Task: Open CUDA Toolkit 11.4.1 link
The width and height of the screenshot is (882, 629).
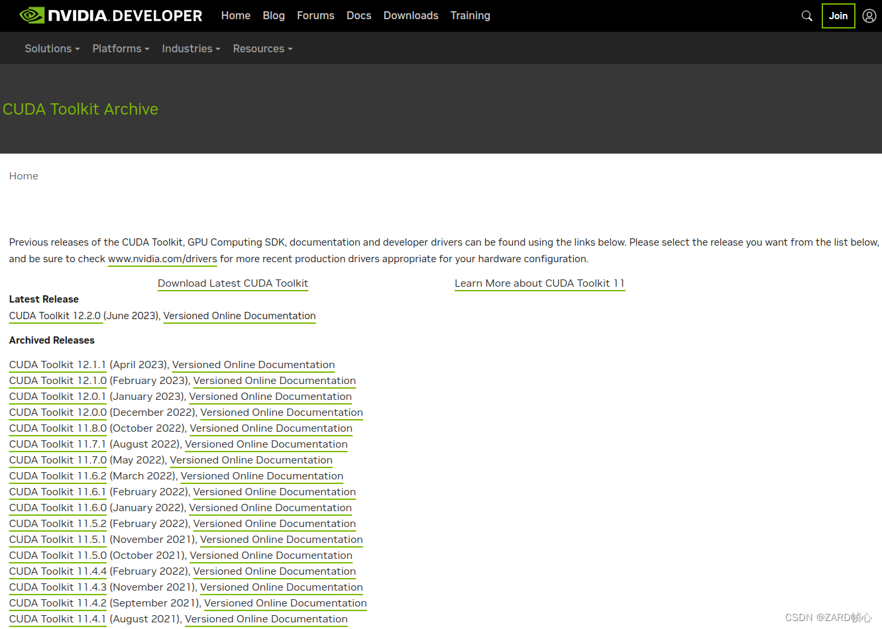Action: point(58,619)
